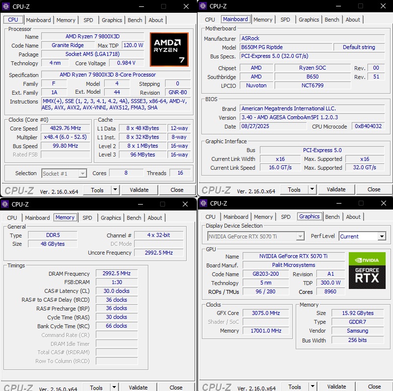Click Tools button in the Mainboard window
Viewport: 393px width, 391px height.
(294, 189)
